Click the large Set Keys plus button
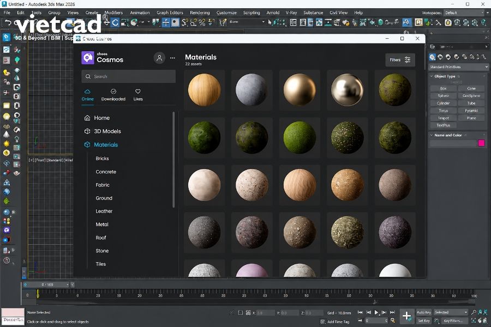 407,316
